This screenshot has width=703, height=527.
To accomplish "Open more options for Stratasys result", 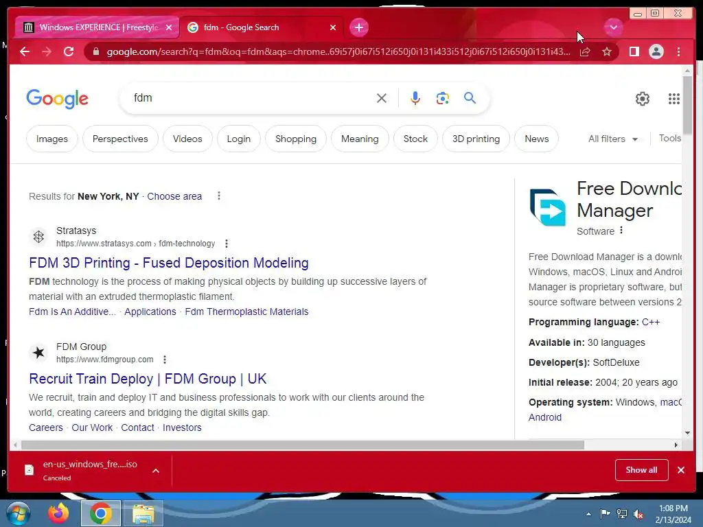I will 227,244.
